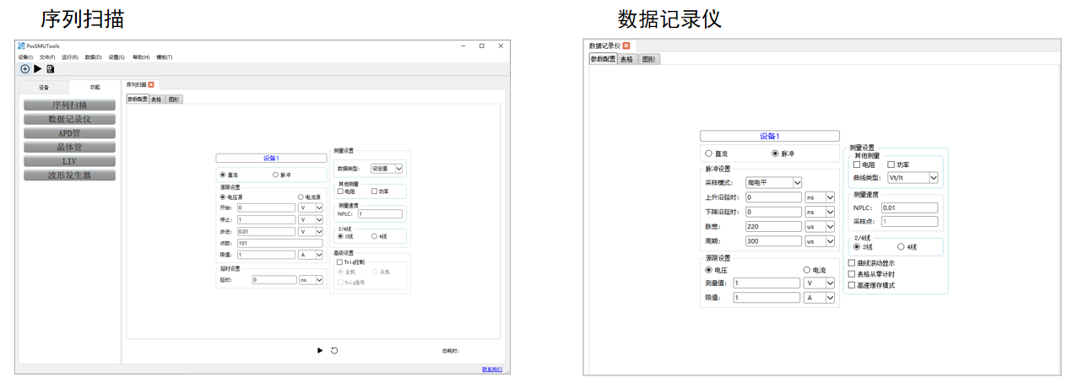Enable the Trig控制 checkbox
This screenshot has width=1078, height=388.
[339, 262]
